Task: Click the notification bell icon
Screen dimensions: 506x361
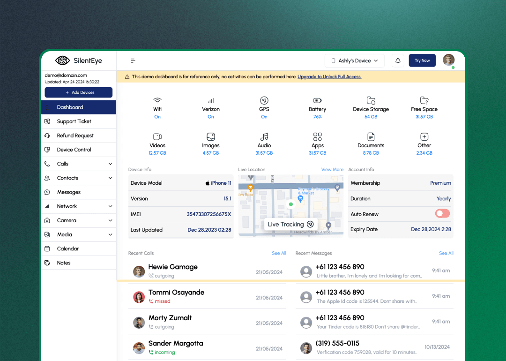Action: (398, 60)
